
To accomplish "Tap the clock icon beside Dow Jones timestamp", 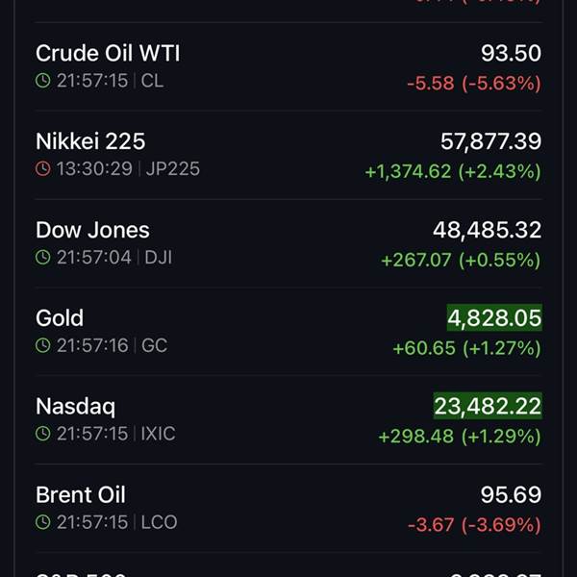I will (42, 258).
